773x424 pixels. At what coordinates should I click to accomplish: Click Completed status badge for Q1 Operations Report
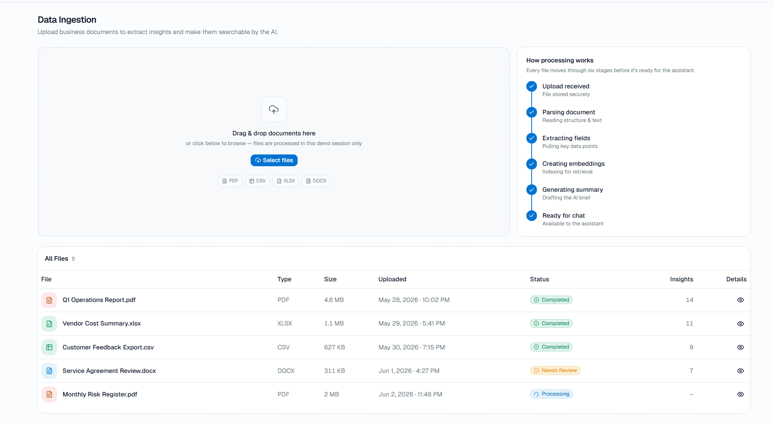point(551,300)
